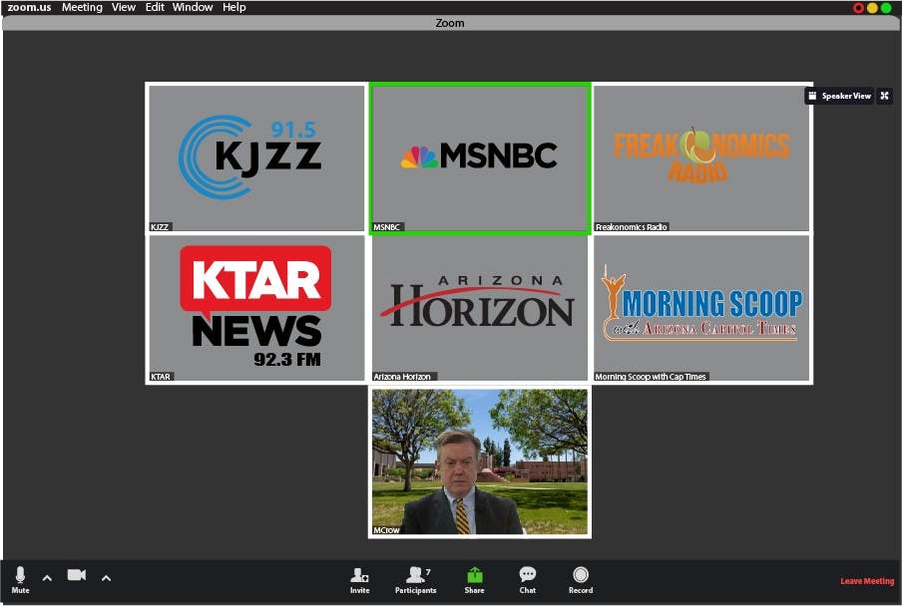Switch to Speaker View

pyautogui.click(x=839, y=96)
